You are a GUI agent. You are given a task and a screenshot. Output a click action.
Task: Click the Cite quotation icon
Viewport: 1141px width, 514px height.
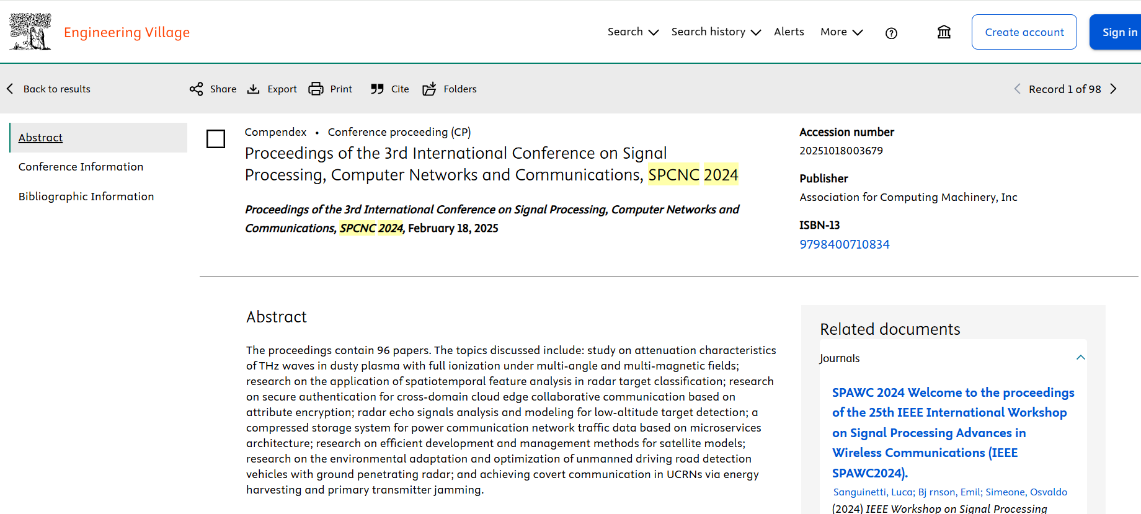click(377, 89)
